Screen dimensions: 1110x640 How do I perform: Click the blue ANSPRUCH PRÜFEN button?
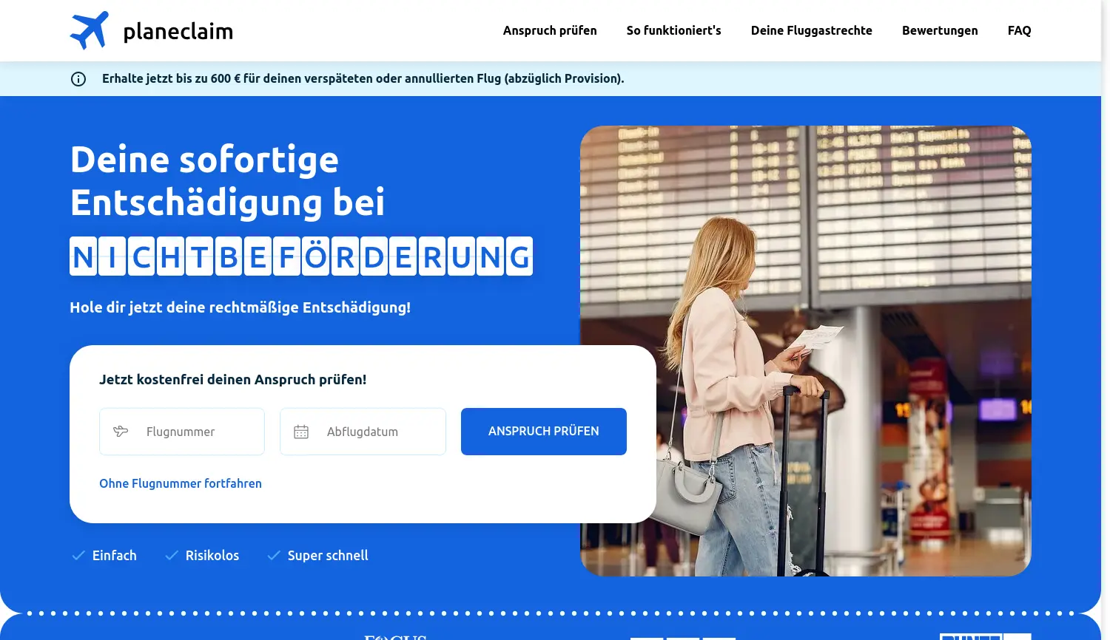(544, 432)
